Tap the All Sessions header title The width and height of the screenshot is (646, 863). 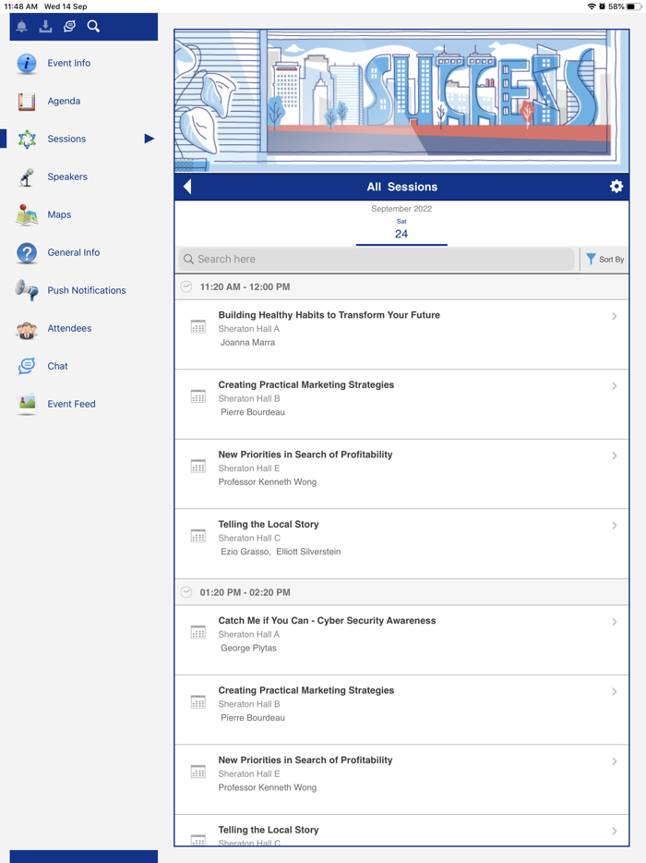401,187
